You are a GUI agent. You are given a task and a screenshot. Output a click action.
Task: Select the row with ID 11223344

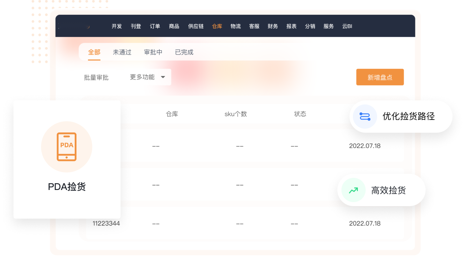(x=106, y=223)
